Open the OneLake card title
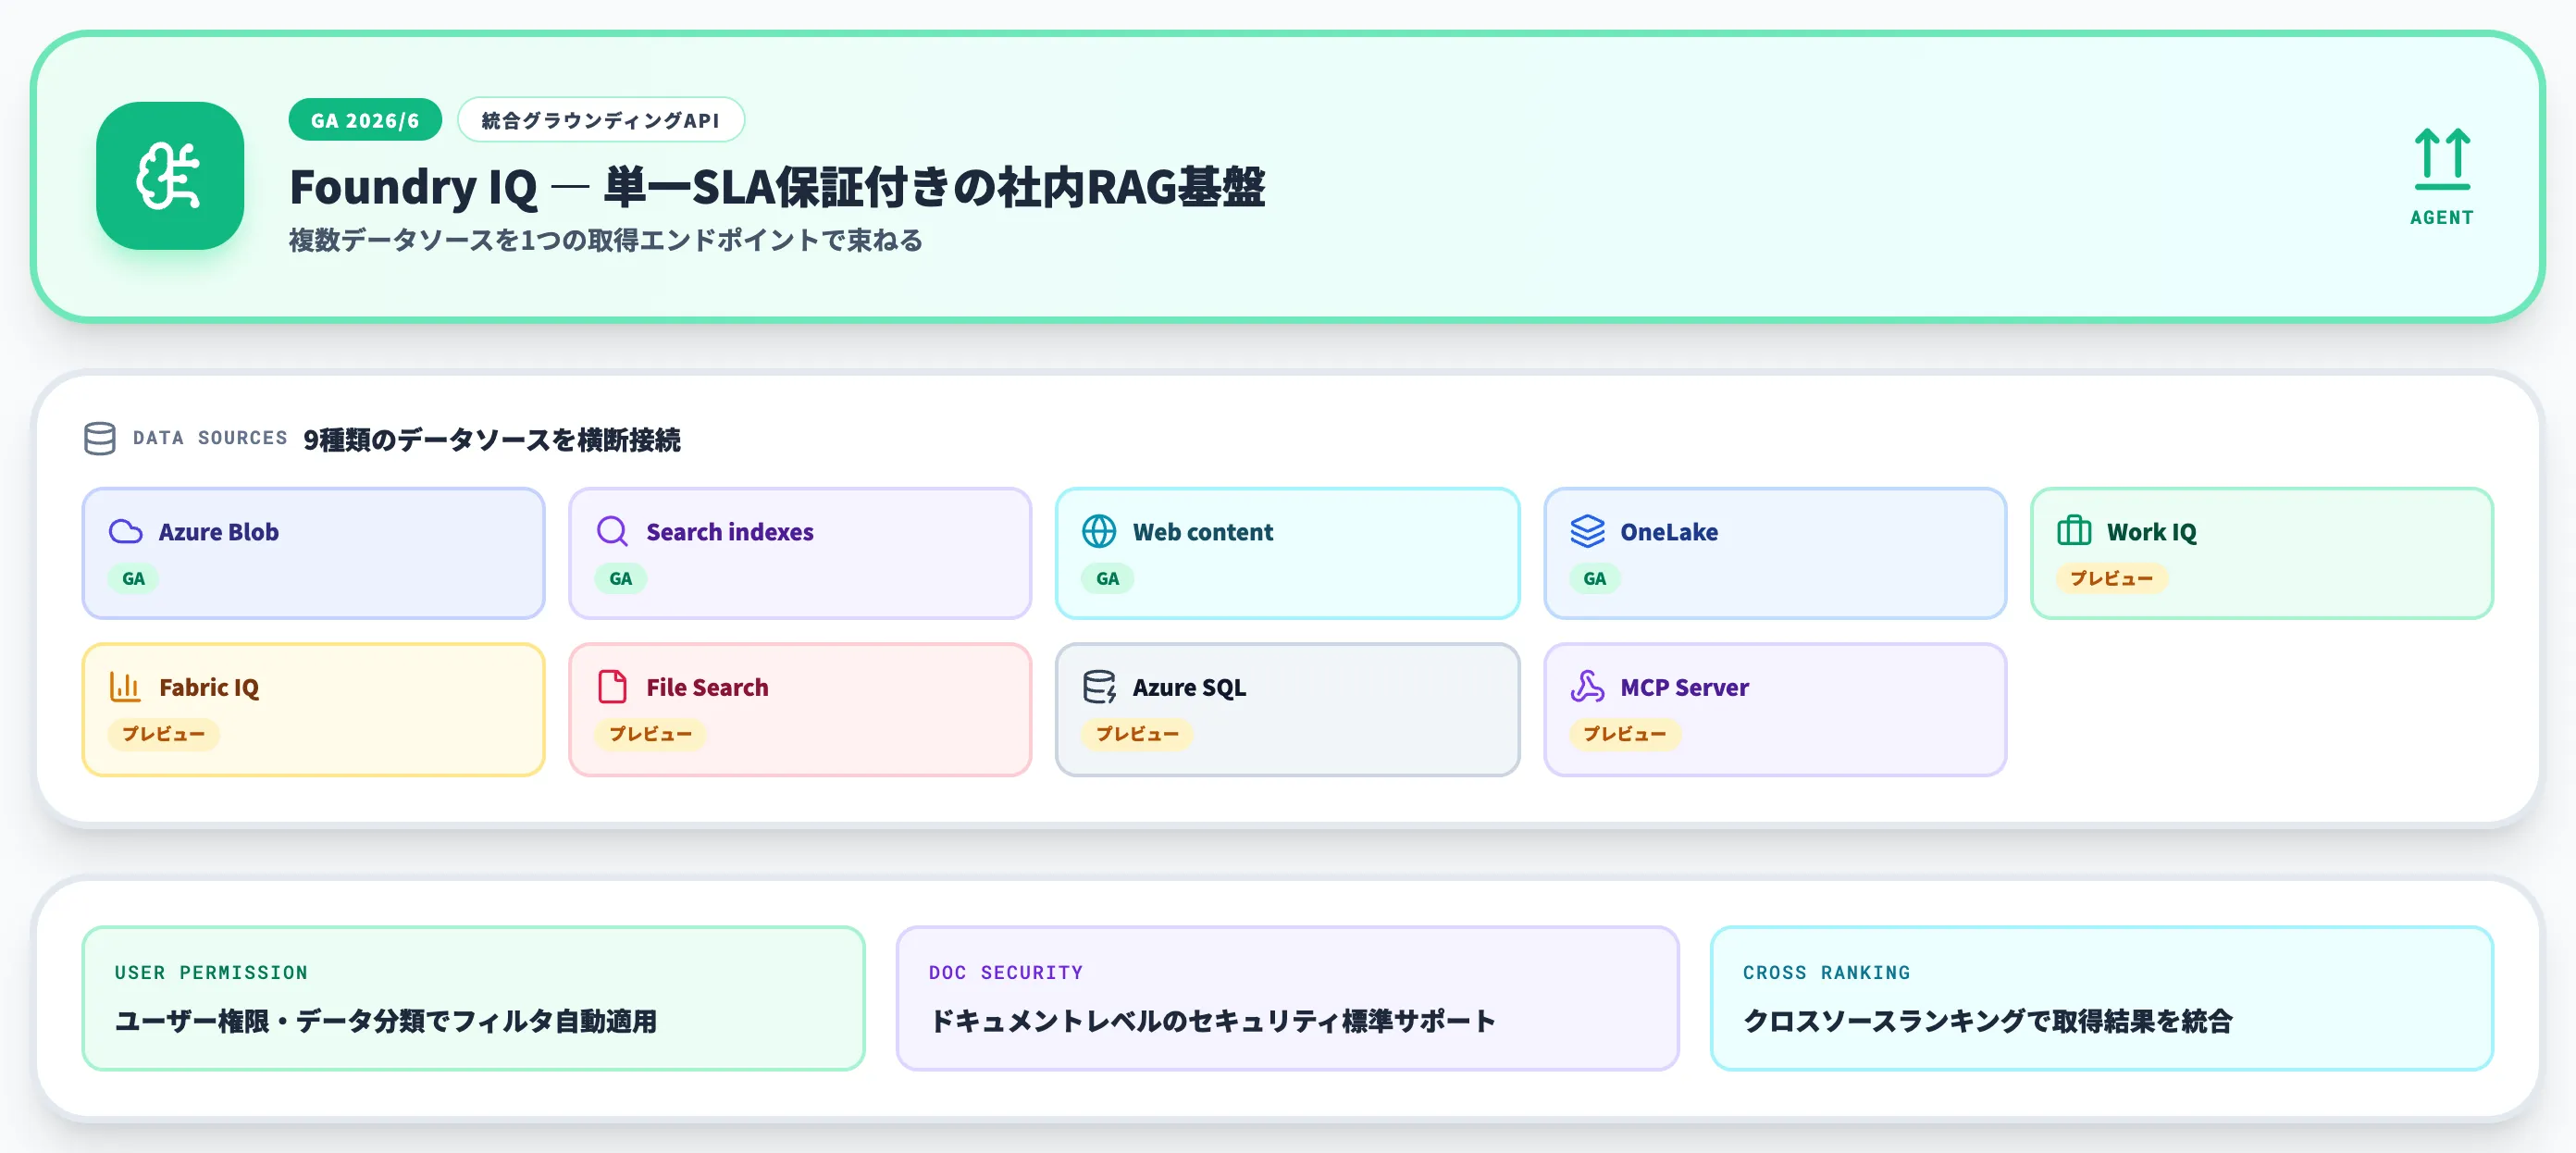This screenshot has height=1153, width=2576. click(1669, 532)
